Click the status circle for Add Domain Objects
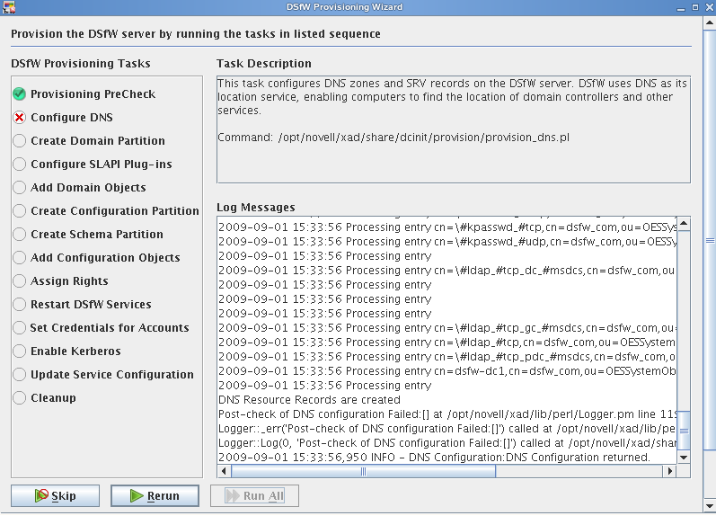 [19, 187]
